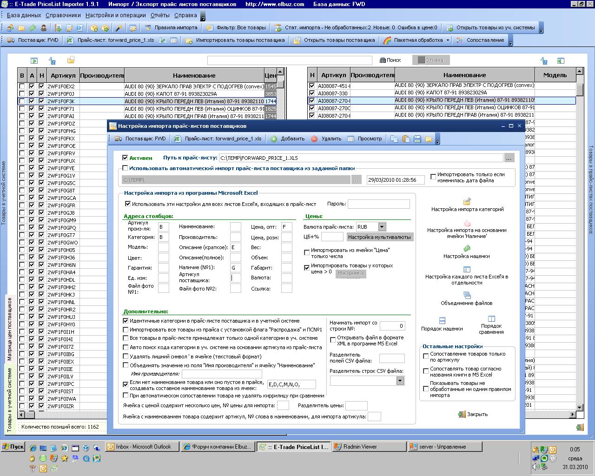Click the save diskette icon in dialog toolbar
Screen dimensions: 595x476
pyautogui.click(x=417, y=139)
